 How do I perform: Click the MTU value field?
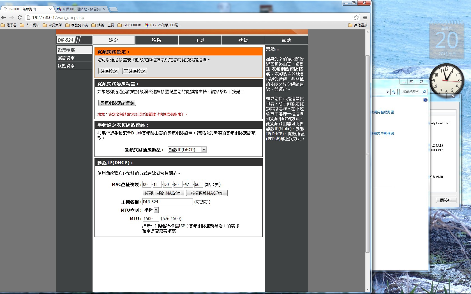(x=151, y=218)
